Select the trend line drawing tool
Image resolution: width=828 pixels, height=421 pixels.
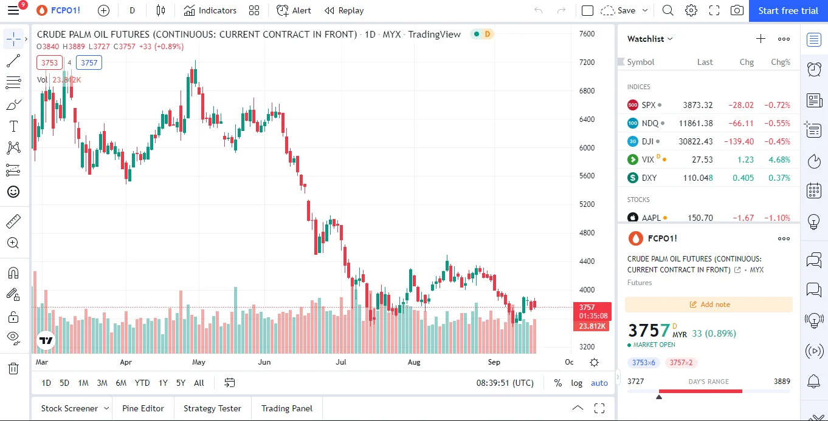pyautogui.click(x=13, y=61)
